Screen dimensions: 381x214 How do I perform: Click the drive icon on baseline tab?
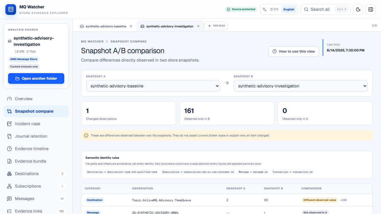point(82,26)
